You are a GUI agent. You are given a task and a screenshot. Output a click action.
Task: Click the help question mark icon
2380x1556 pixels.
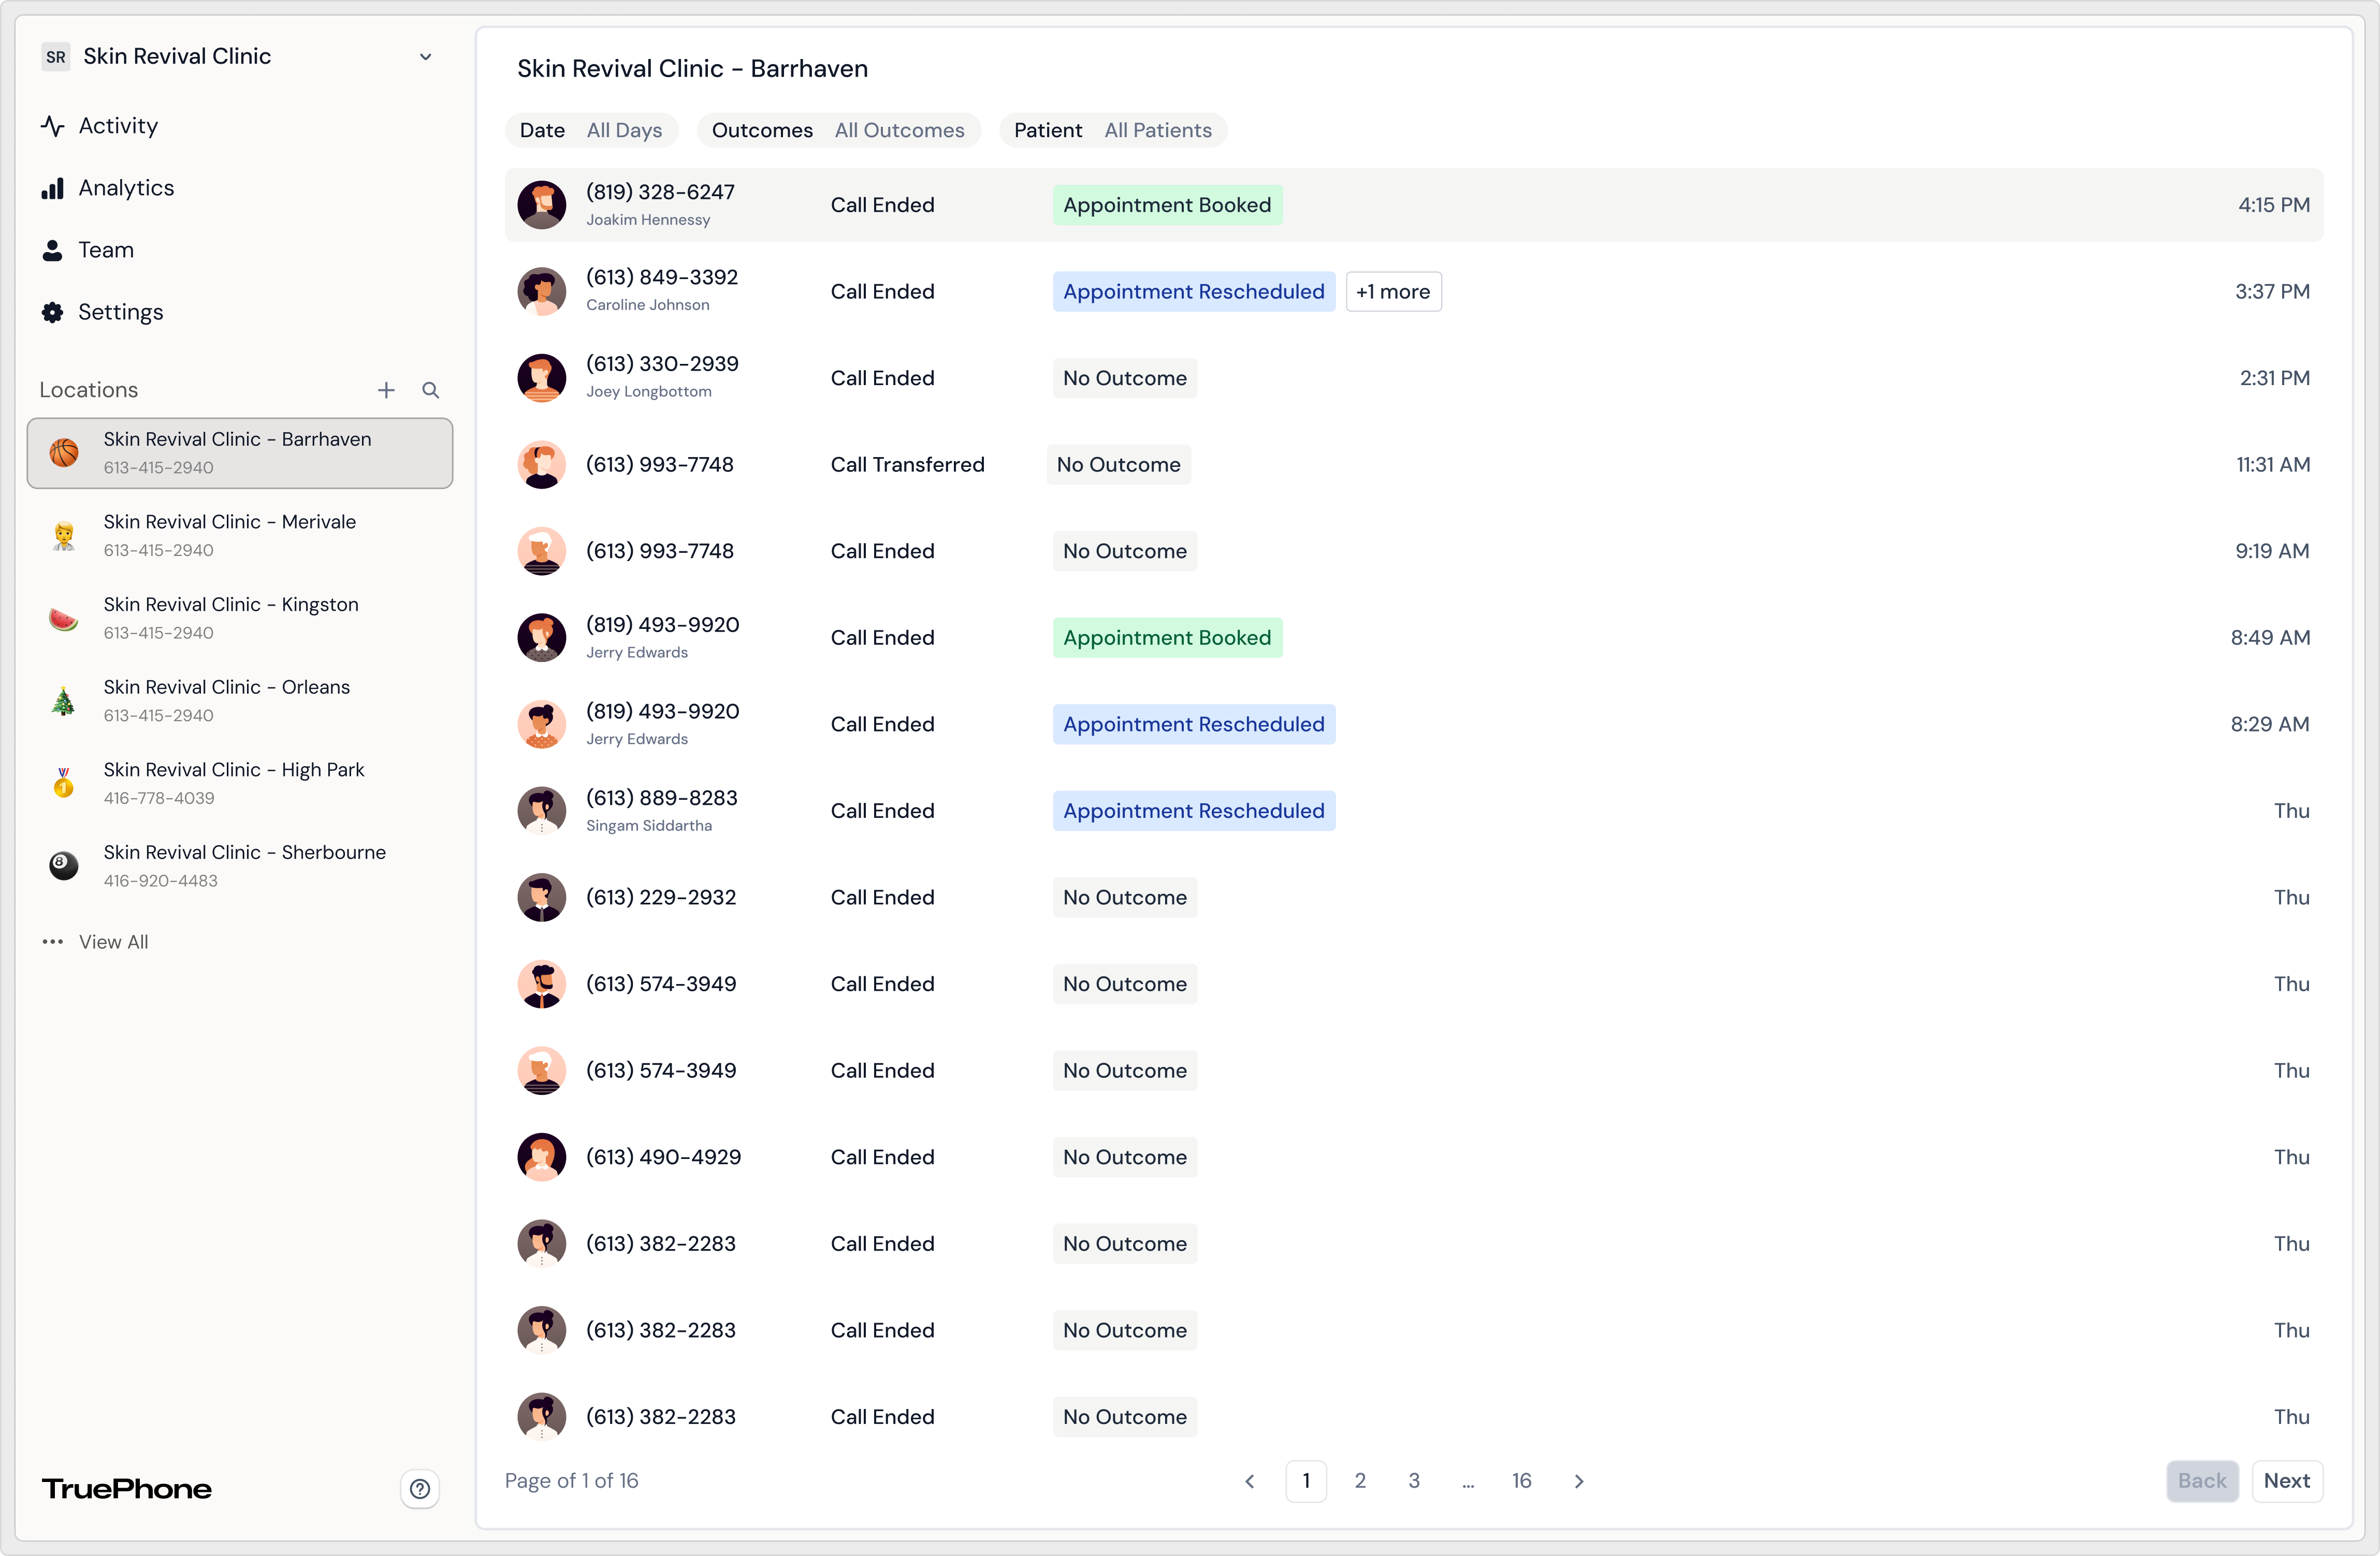(x=420, y=1489)
